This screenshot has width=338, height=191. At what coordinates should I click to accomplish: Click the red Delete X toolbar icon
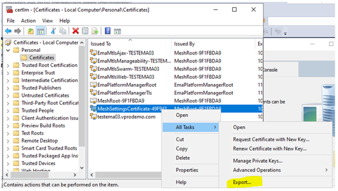tap(75, 31)
